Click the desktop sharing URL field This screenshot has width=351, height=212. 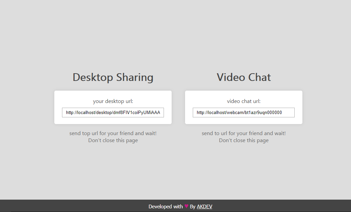click(x=113, y=112)
